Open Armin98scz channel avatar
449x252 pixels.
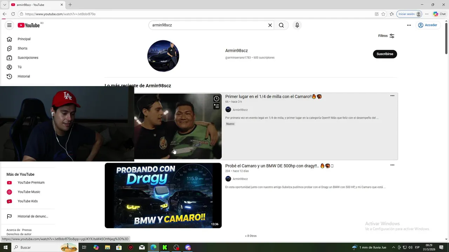click(x=163, y=56)
